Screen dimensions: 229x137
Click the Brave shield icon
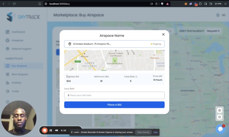coord(162,4)
